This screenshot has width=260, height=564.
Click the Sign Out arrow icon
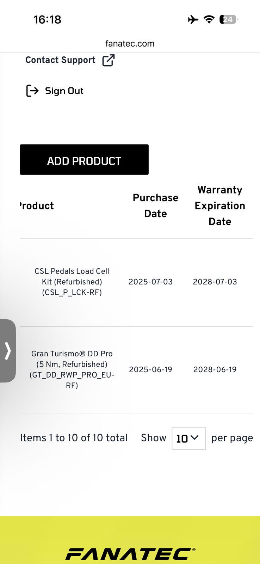[x=32, y=91]
